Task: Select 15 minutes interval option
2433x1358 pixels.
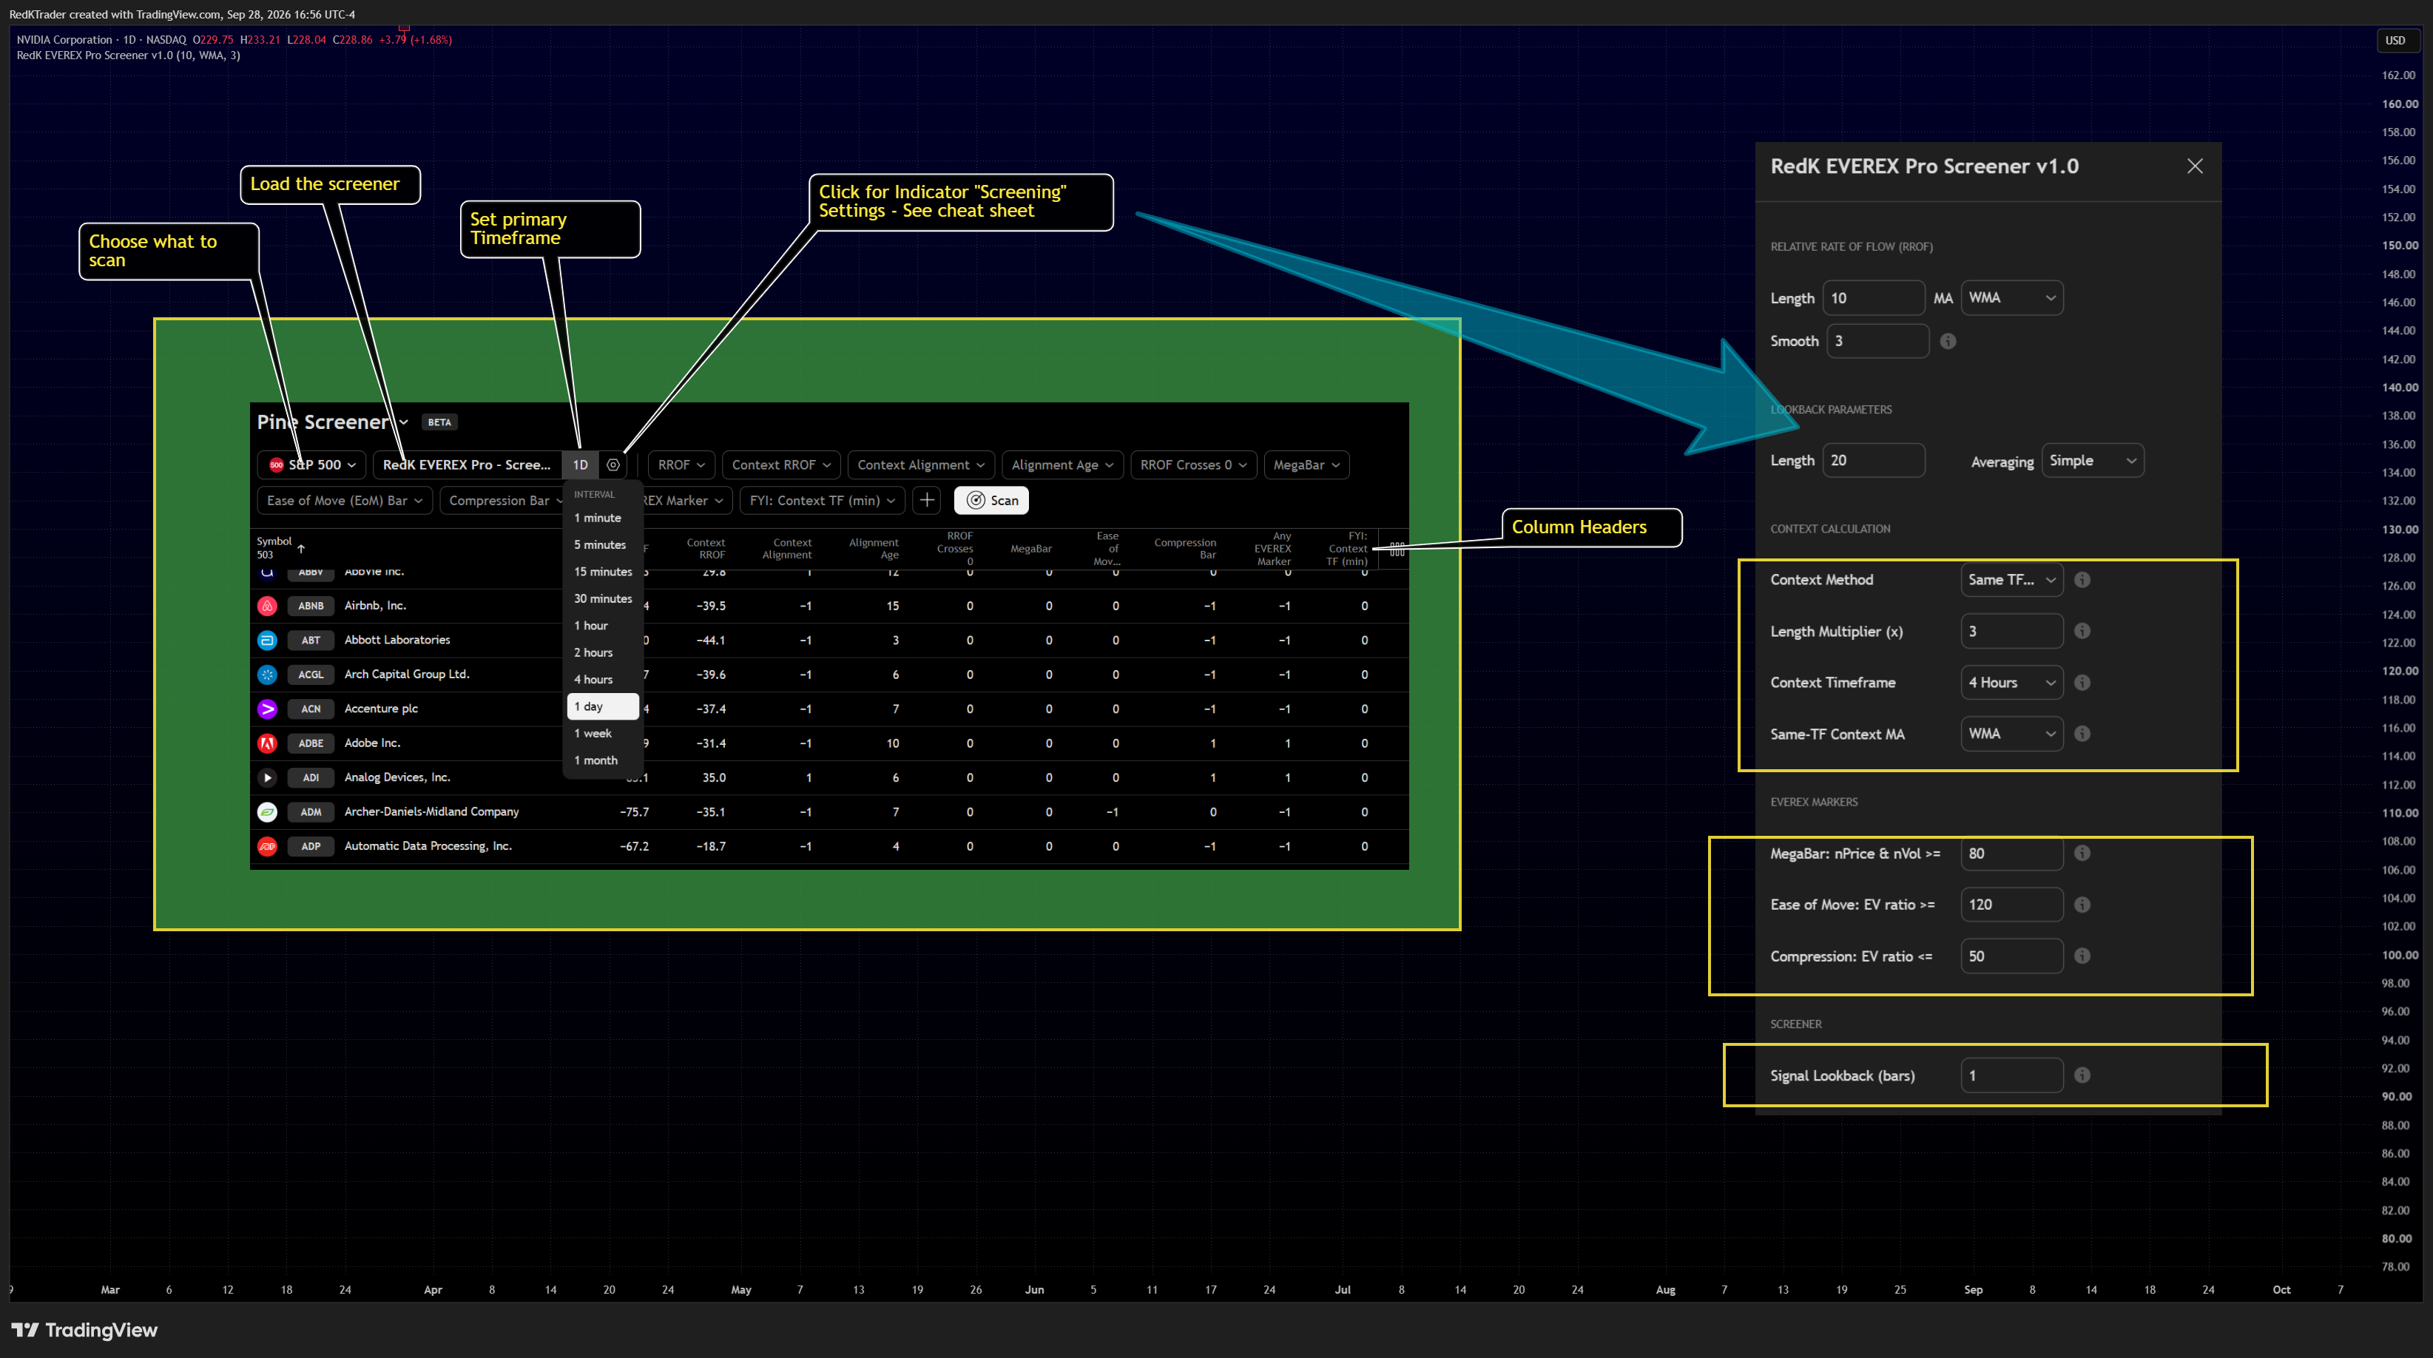Action: [x=603, y=572]
